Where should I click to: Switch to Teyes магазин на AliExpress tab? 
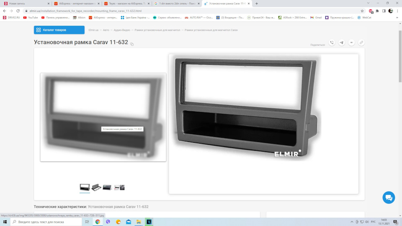126,4
